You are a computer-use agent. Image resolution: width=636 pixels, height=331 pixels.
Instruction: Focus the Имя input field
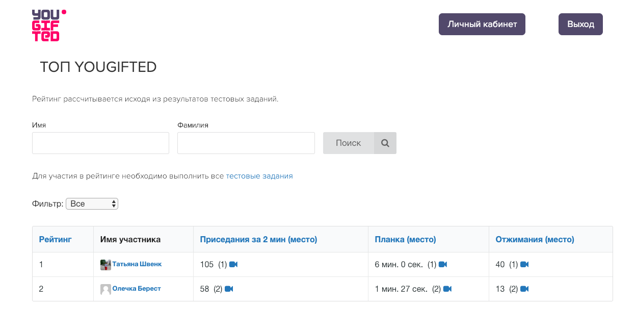point(100,143)
